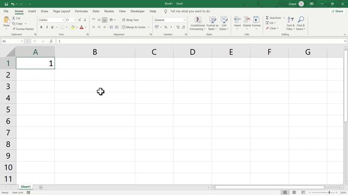348x195 pixels.
Task: Decrease decimal places
Action: (184, 27)
